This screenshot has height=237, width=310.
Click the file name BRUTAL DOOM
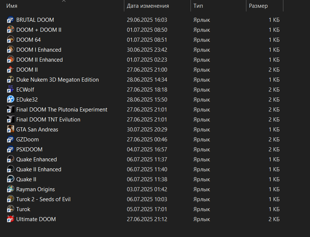[35, 20]
